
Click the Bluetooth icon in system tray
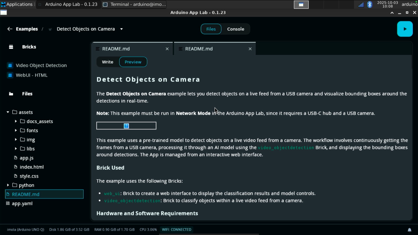pos(369,4)
